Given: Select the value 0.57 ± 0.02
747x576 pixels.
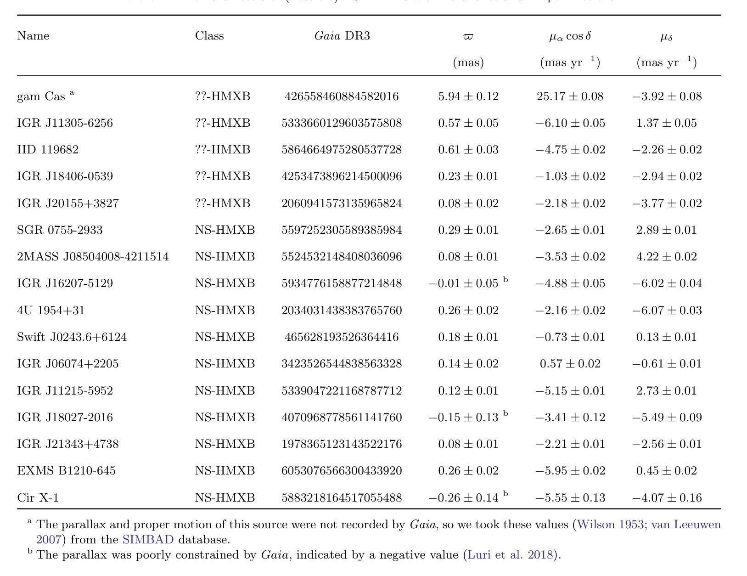Looking at the screenshot, I should 570,364.
